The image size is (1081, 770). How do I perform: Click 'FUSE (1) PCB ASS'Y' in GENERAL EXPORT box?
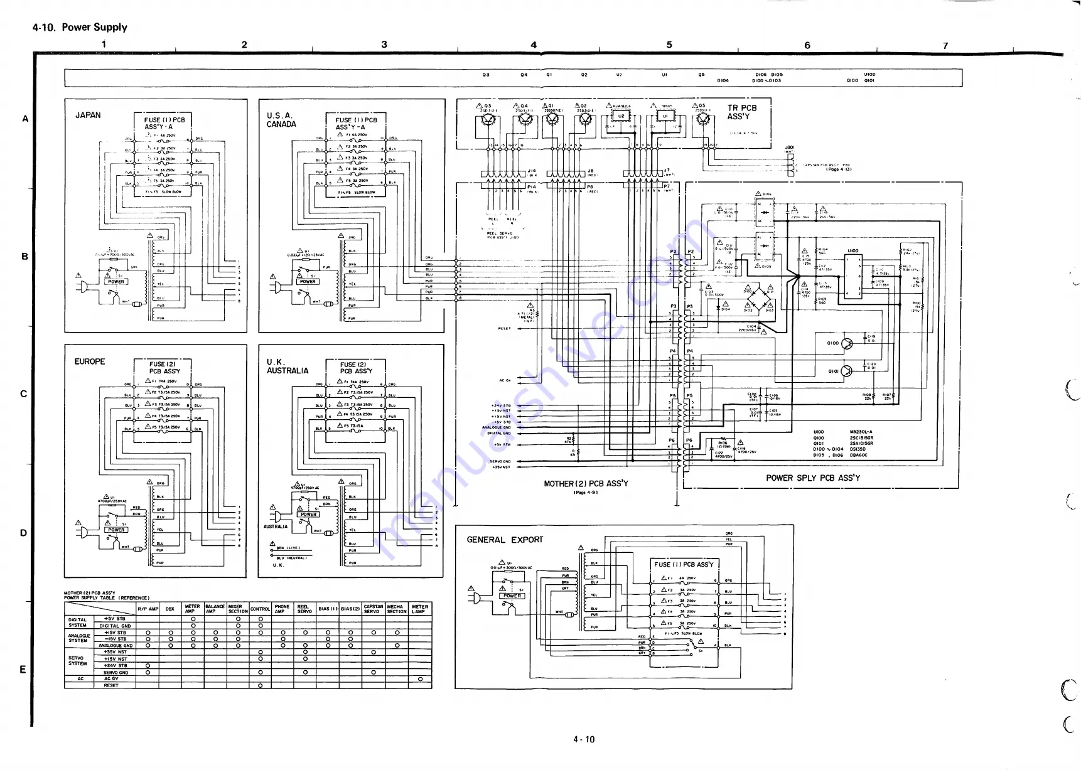click(x=684, y=564)
